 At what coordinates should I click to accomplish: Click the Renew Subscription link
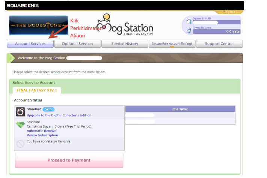[x=42, y=135]
